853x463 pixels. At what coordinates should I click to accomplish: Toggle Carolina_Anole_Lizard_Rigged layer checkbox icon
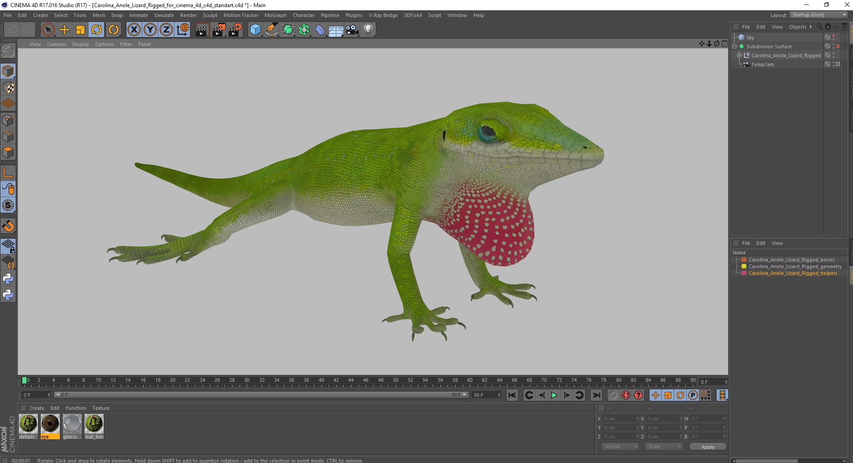tap(828, 55)
